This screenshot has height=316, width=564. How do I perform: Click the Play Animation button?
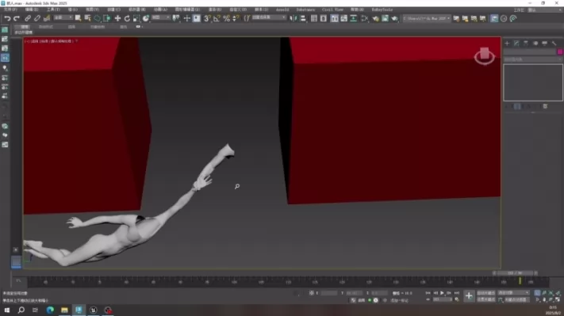[x=442, y=293]
